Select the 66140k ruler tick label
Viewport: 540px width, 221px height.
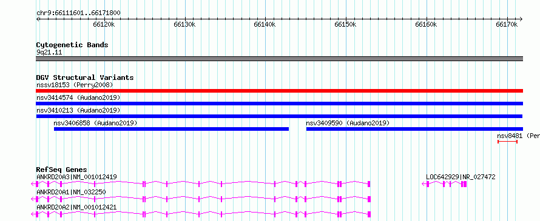(265, 24)
